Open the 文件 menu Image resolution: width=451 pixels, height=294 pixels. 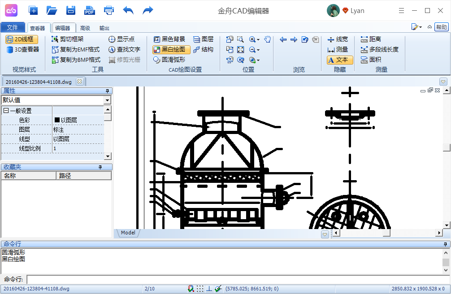click(x=13, y=27)
